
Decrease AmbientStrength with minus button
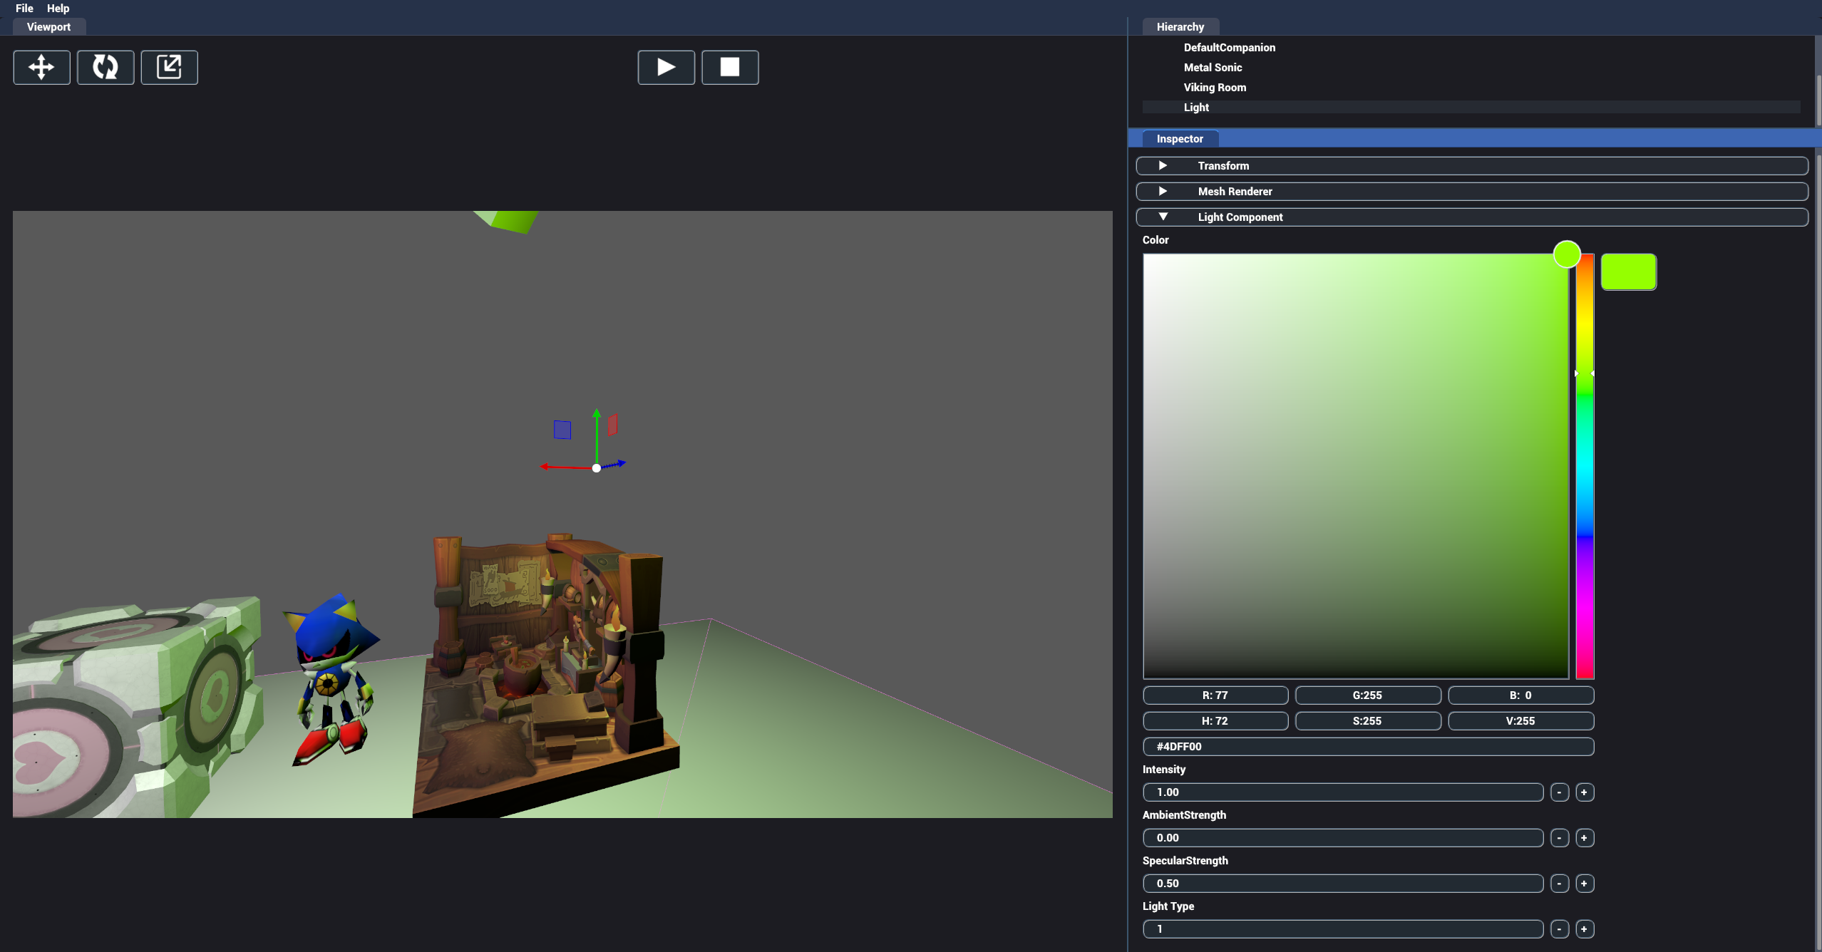click(x=1559, y=838)
